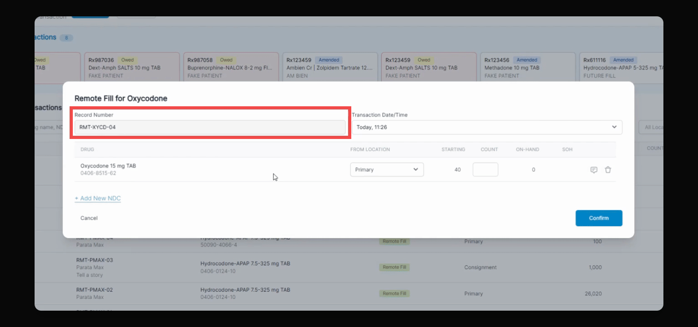Open the comment icon for Oxycodone row
Image resolution: width=698 pixels, height=327 pixels.
pyautogui.click(x=594, y=170)
